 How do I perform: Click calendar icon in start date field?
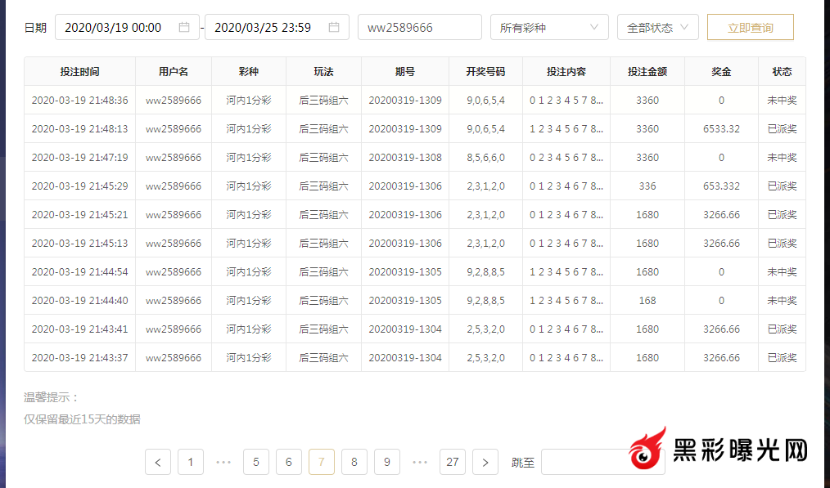pos(184,27)
